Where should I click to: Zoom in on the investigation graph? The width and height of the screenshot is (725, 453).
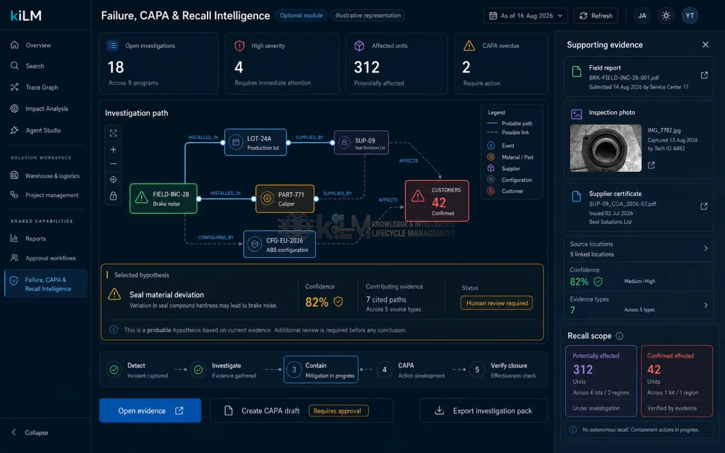click(113, 149)
